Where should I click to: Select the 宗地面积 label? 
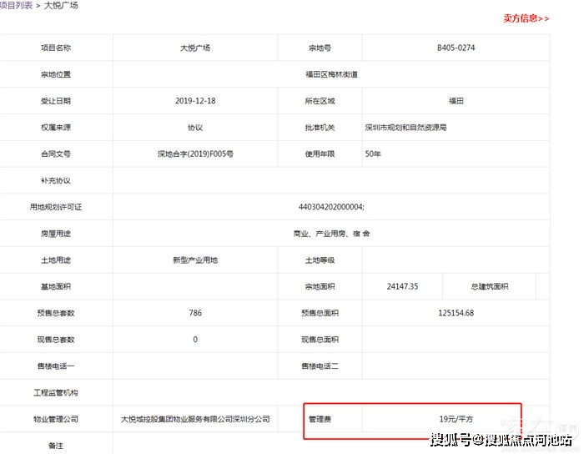(x=320, y=286)
